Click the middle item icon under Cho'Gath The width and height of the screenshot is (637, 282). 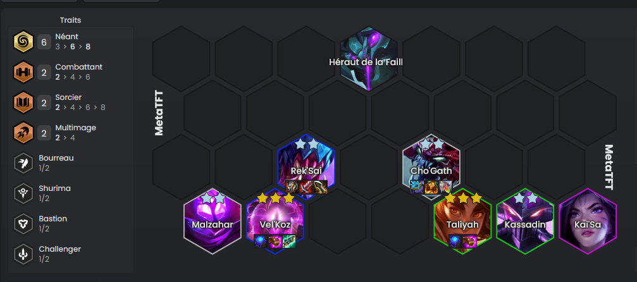pos(431,187)
